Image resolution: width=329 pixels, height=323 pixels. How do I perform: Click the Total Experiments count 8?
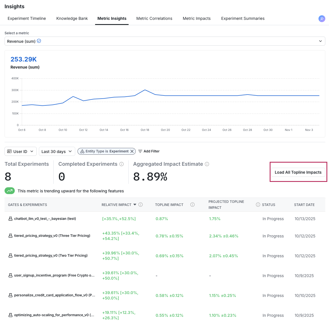point(8,177)
